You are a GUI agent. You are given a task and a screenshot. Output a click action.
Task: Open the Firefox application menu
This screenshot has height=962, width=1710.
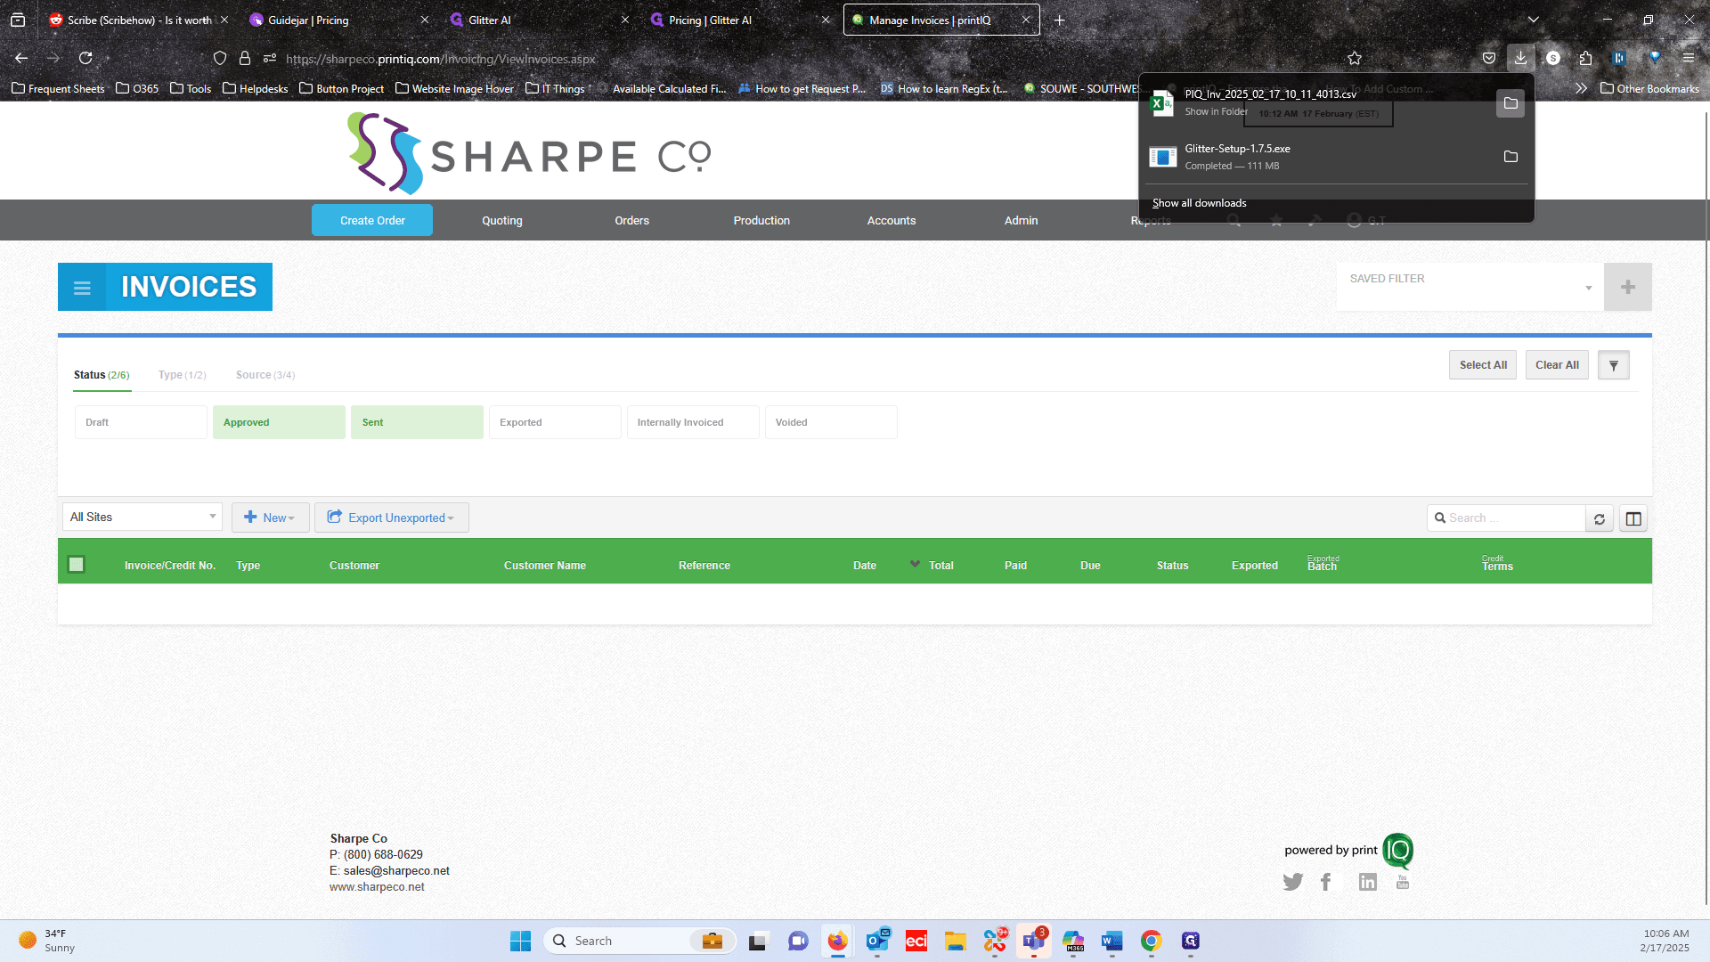(1688, 58)
